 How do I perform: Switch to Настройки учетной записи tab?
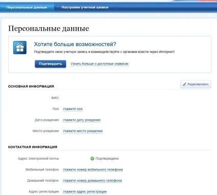tap(85, 7)
